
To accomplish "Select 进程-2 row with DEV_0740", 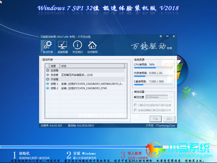I will point(85,88).
